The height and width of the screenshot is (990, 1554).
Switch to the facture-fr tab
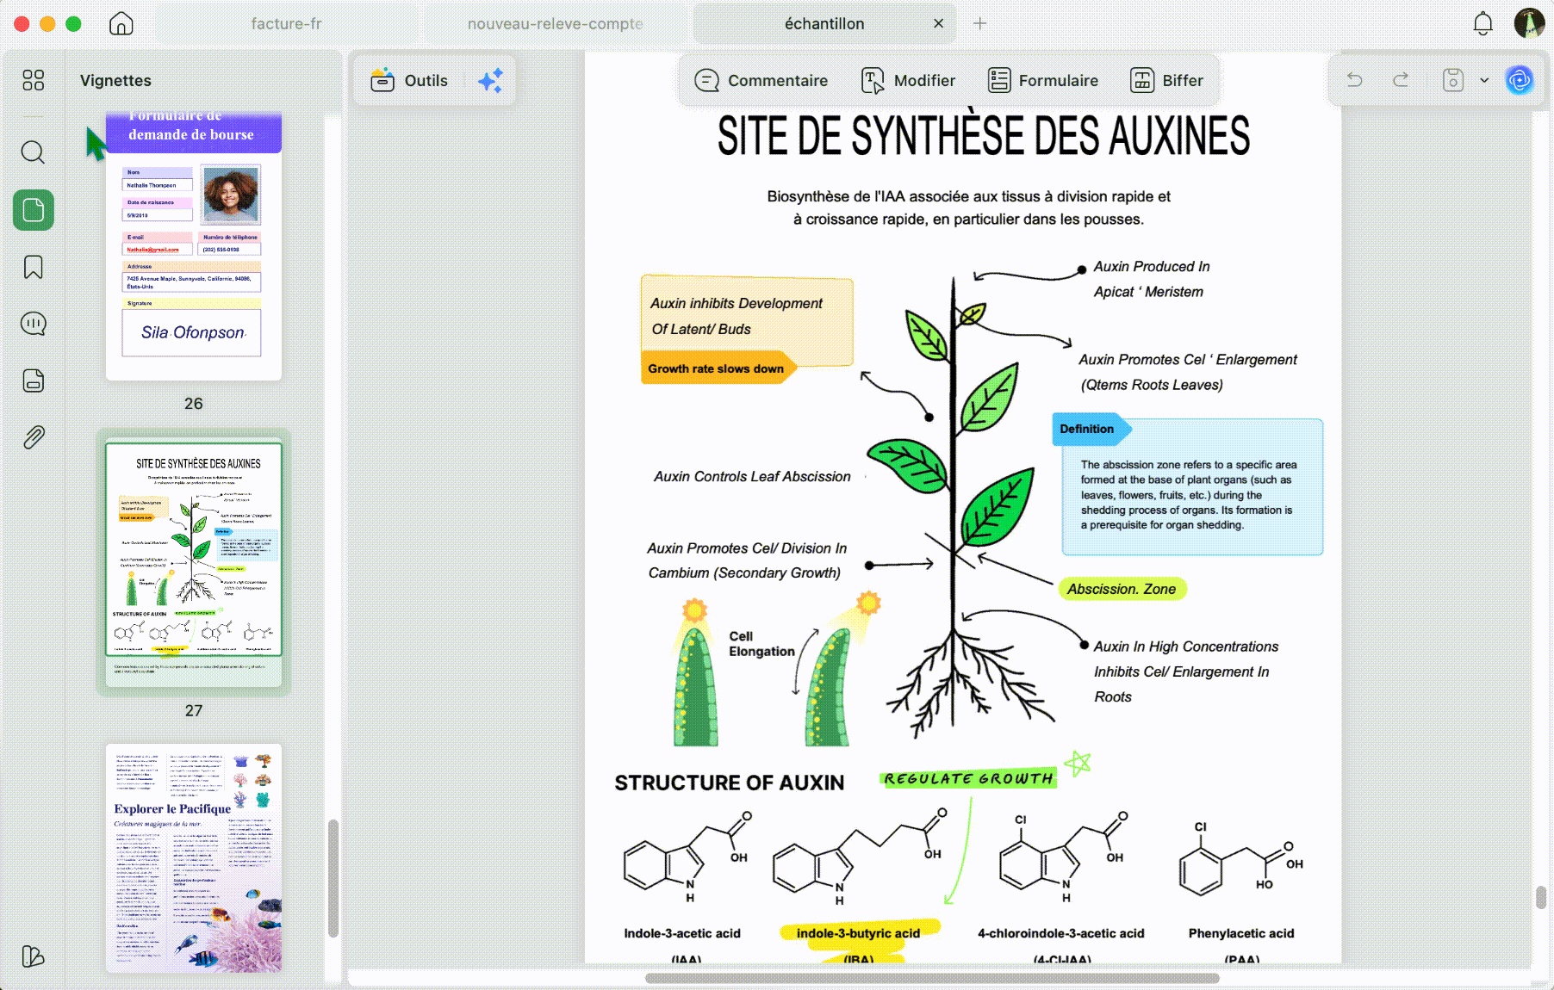click(286, 23)
